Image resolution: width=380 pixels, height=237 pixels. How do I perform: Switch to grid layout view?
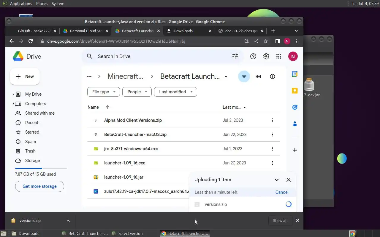(x=258, y=76)
